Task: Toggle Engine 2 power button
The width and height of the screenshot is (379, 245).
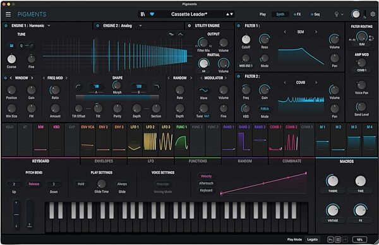Action: pos(98,26)
